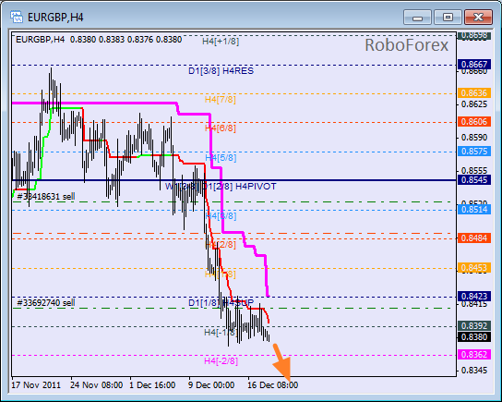Image resolution: width=502 pixels, height=402 pixels.
Task: Close the EURGBP,H4 chart window
Action: tap(478, 17)
